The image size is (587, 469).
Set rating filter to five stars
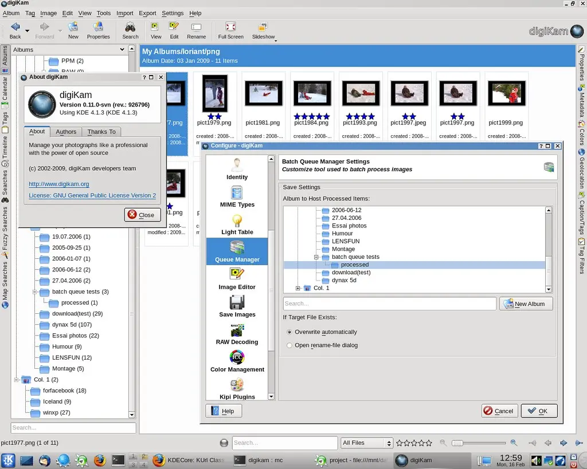428,443
